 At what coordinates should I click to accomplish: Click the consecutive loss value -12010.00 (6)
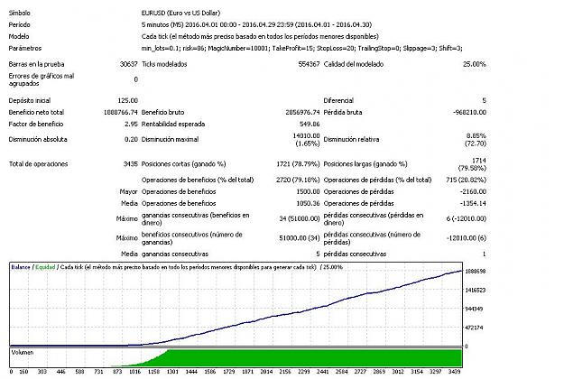pos(467,238)
